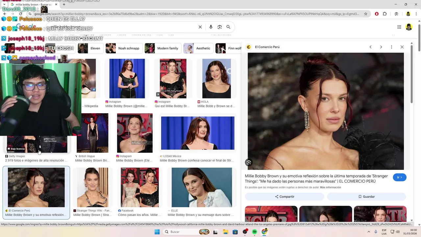This screenshot has width=421, height=237.
Task: Open the ESP LAA language switcher
Action: [384, 232]
